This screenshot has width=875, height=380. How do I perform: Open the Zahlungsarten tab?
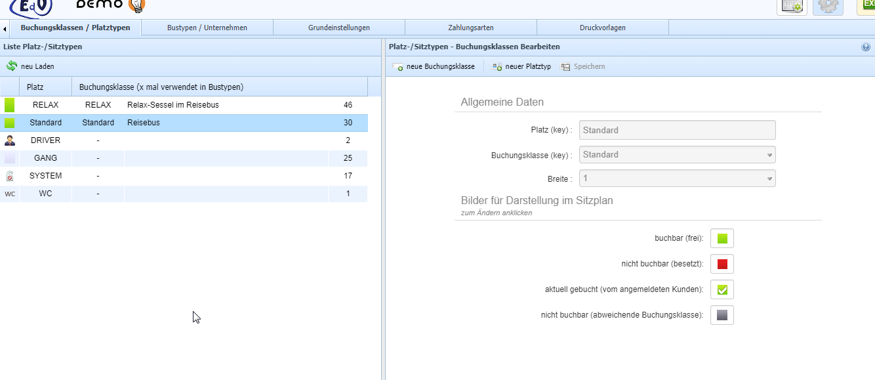pyautogui.click(x=470, y=28)
